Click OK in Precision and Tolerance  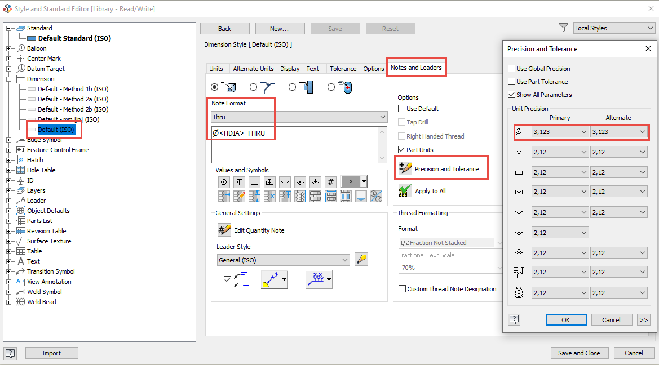(x=565, y=319)
